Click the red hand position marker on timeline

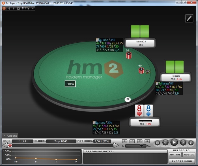pos(10,145)
